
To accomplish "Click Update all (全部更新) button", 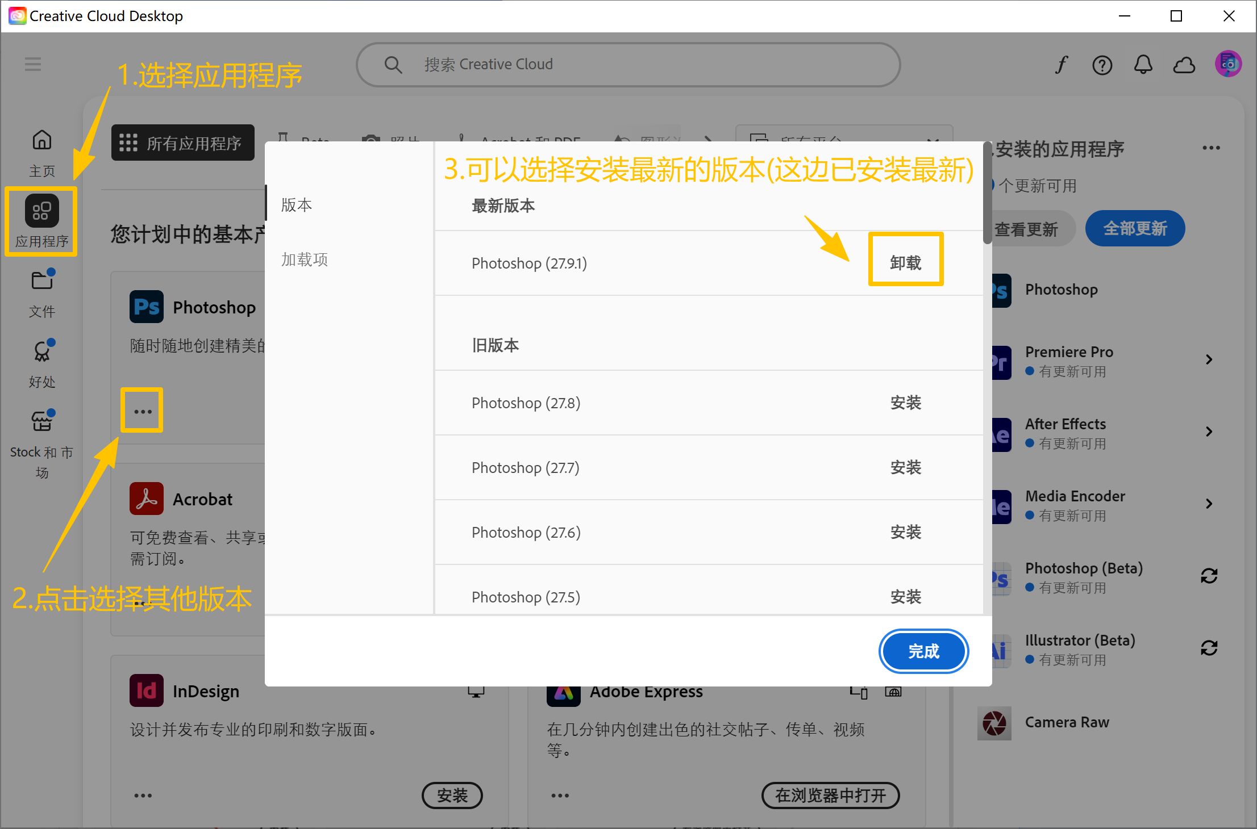I will point(1135,228).
